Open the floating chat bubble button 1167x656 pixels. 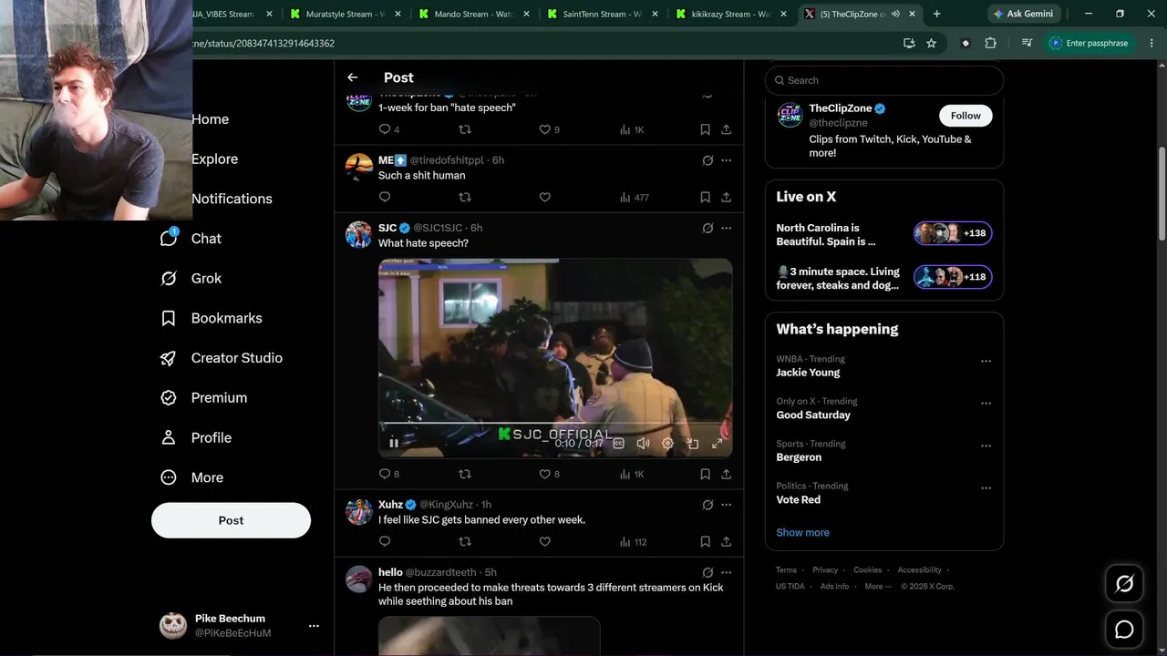click(1124, 630)
